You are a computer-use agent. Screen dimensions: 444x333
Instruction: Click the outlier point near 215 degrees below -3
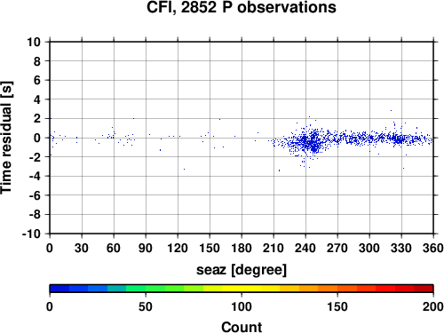coord(279,170)
